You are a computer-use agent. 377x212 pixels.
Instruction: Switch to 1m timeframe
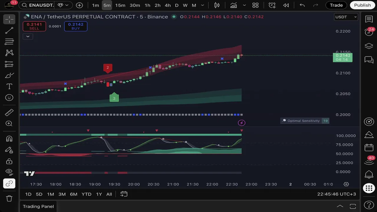coord(95,5)
